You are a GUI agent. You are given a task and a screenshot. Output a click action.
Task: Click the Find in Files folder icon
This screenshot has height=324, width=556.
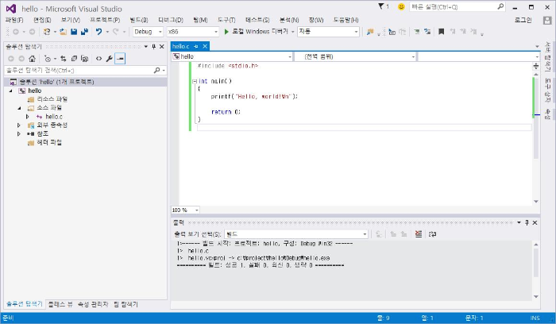click(370, 32)
